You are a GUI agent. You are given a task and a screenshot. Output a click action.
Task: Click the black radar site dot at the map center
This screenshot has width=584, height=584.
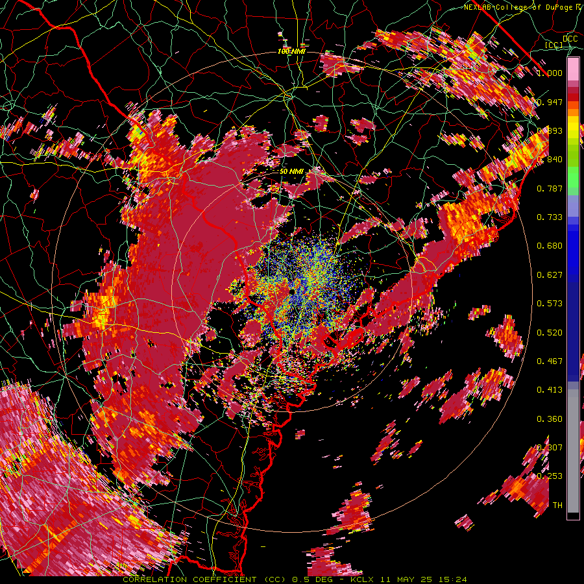tap(293, 291)
